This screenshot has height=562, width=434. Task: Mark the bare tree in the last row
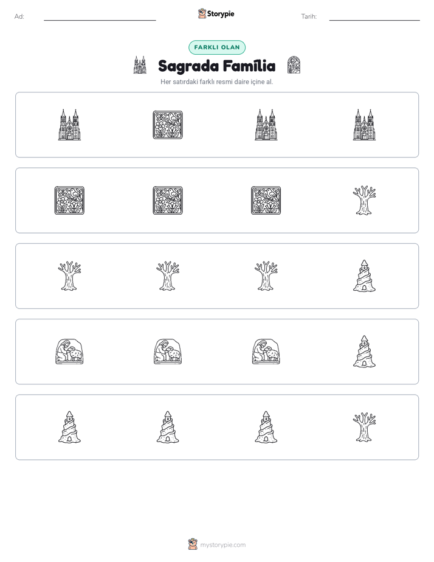click(x=364, y=427)
